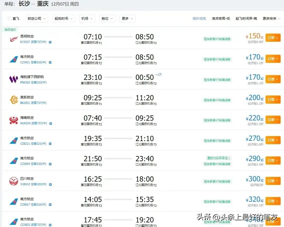Sort by 起飞时间早-晚 departure time

[x=246, y=19]
